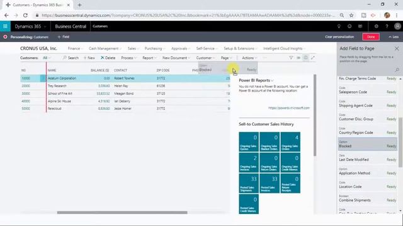Toggle the filter pane funnel icon
This screenshot has width=403, height=226.
click(x=291, y=58)
